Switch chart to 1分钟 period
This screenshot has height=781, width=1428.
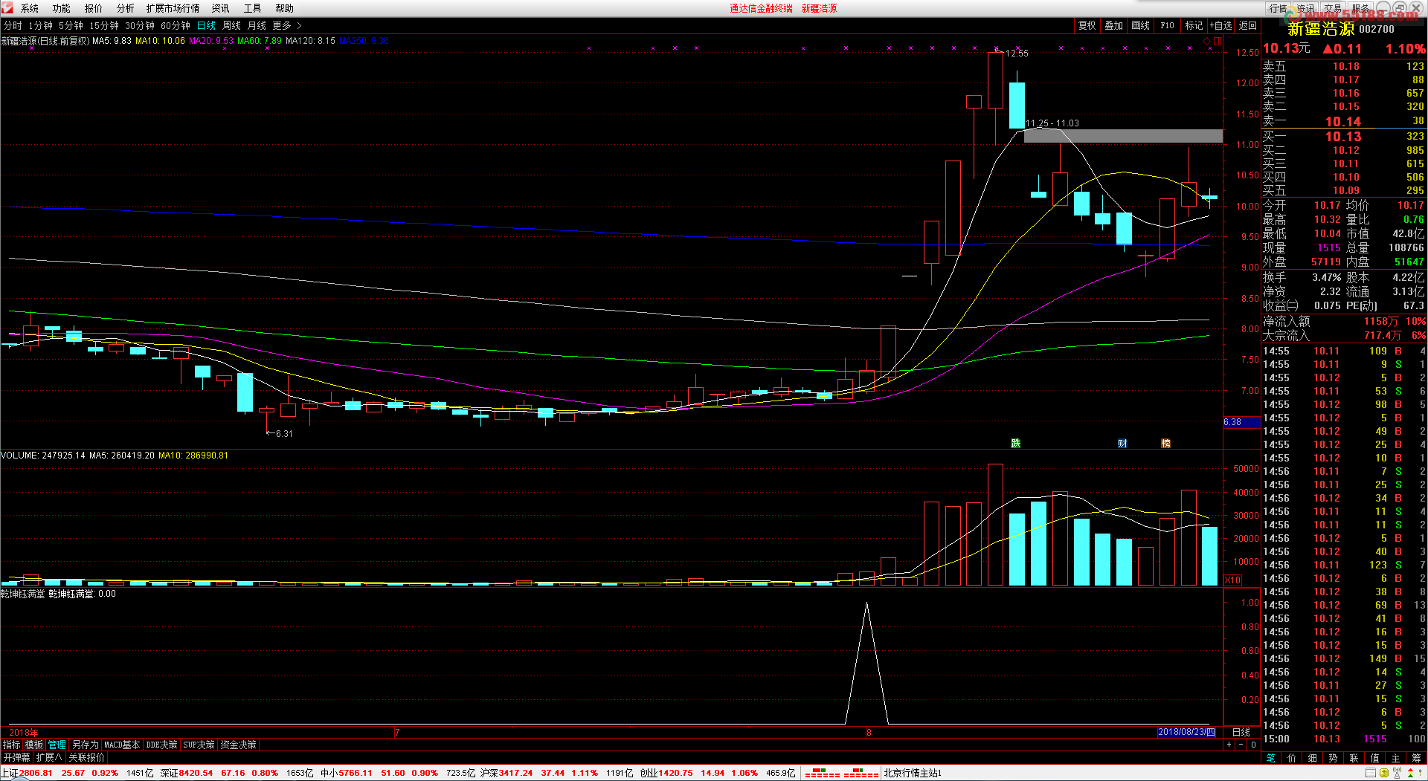point(41,25)
